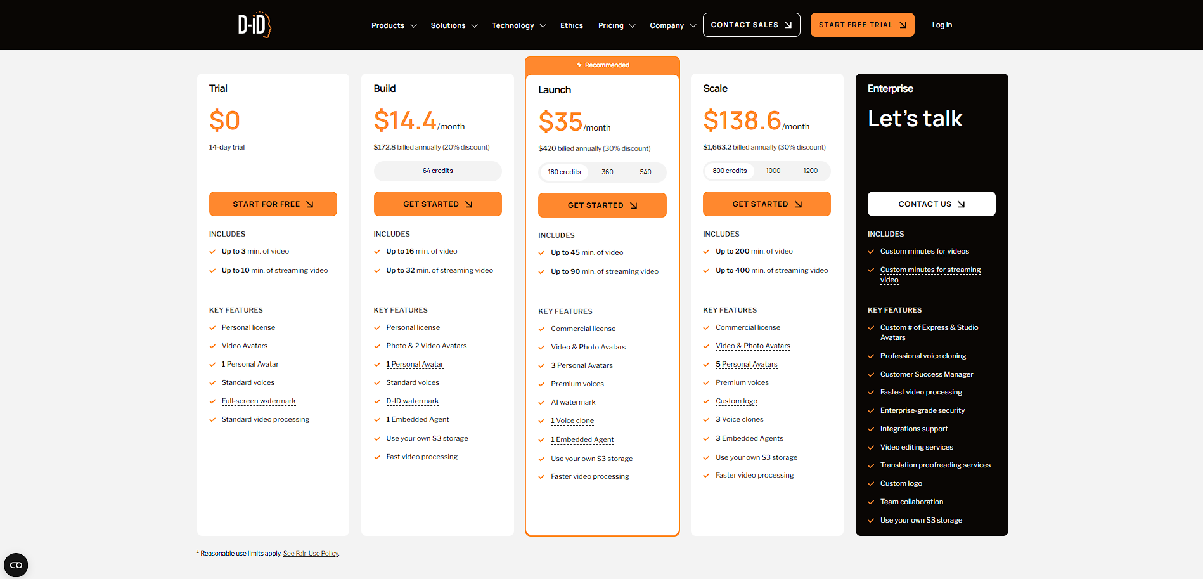Click 'Up to 3 min. of video' in Trial

coord(255,251)
